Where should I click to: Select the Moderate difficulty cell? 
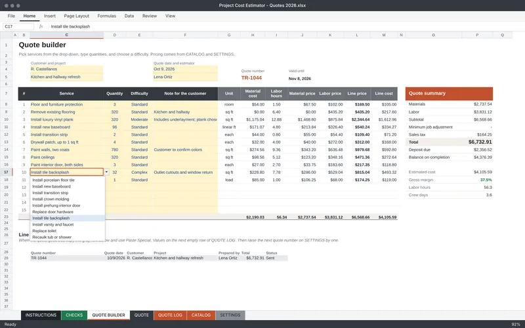pos(139,119)
